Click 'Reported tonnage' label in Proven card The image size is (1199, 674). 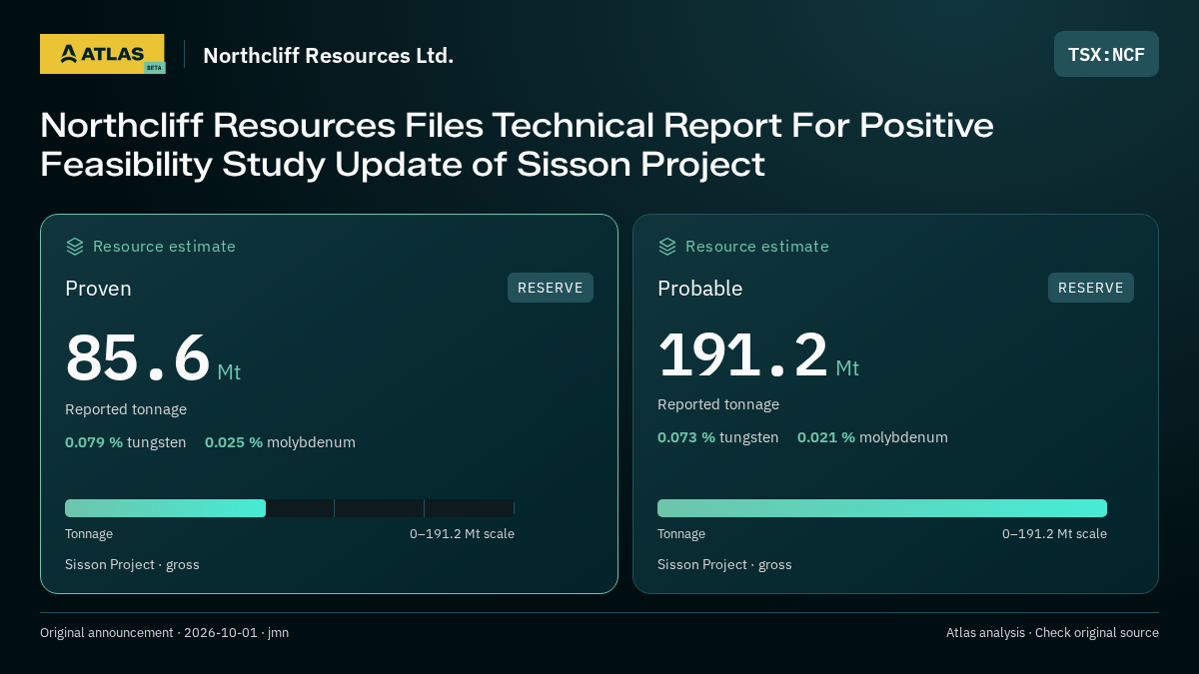click(x=126, y=409)
